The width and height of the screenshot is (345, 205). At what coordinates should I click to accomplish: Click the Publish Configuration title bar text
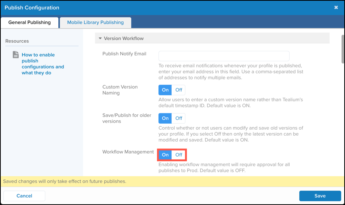(32, 7)
